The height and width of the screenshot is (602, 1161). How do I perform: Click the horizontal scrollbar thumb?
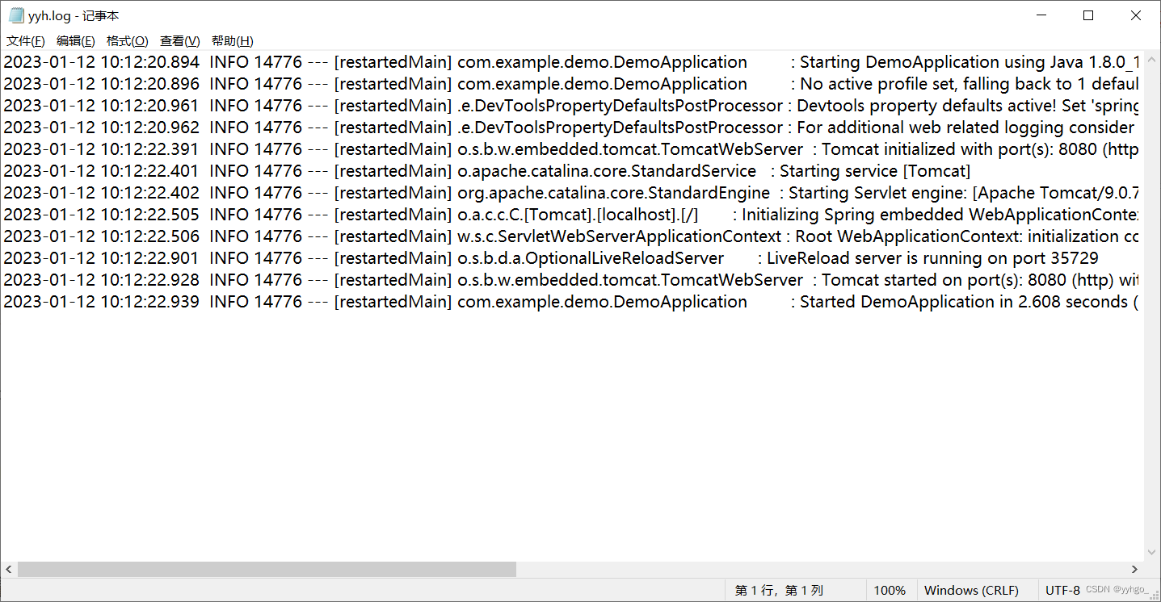(x=267, y=570)
